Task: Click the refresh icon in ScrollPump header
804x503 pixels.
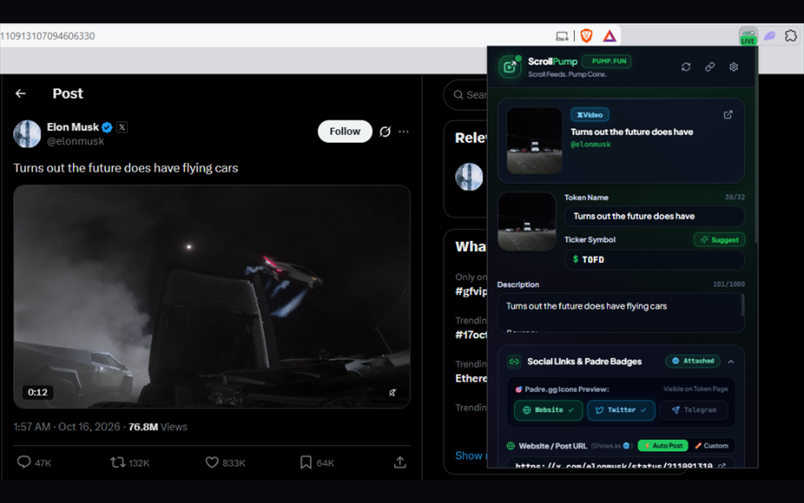Action: point(686,67)
